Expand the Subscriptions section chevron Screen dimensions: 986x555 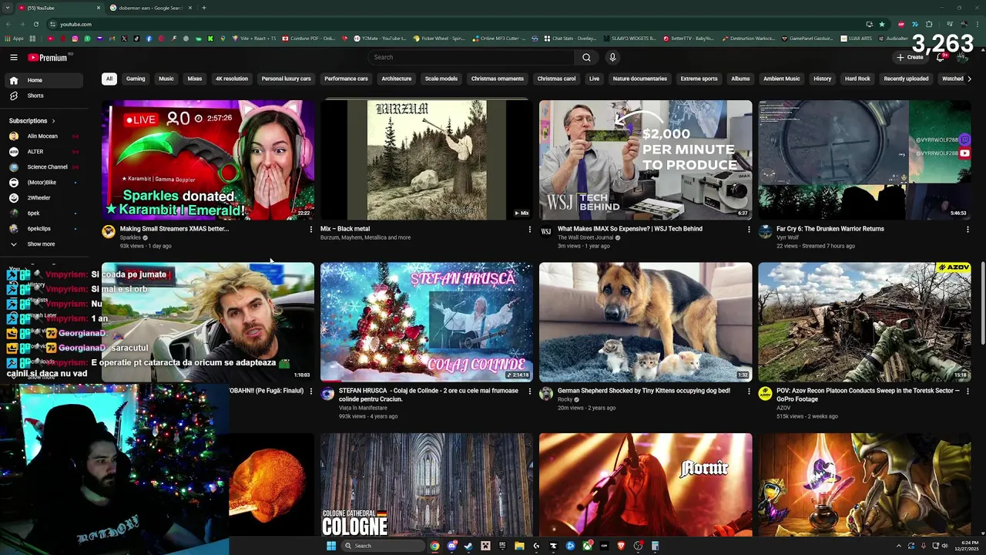pyautogui.click(x=54, y=121)
